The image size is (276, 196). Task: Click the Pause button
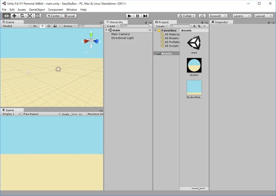tap(137, 16)
